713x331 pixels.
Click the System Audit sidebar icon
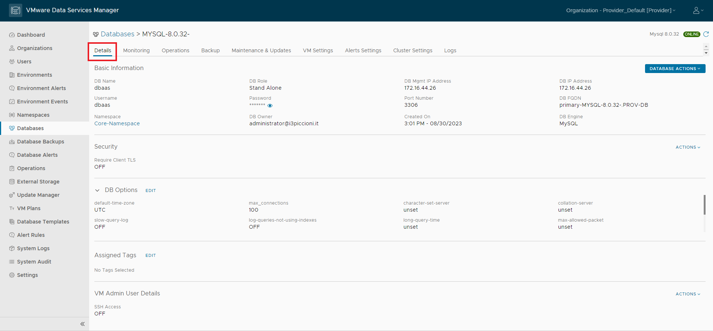(12, 262)
